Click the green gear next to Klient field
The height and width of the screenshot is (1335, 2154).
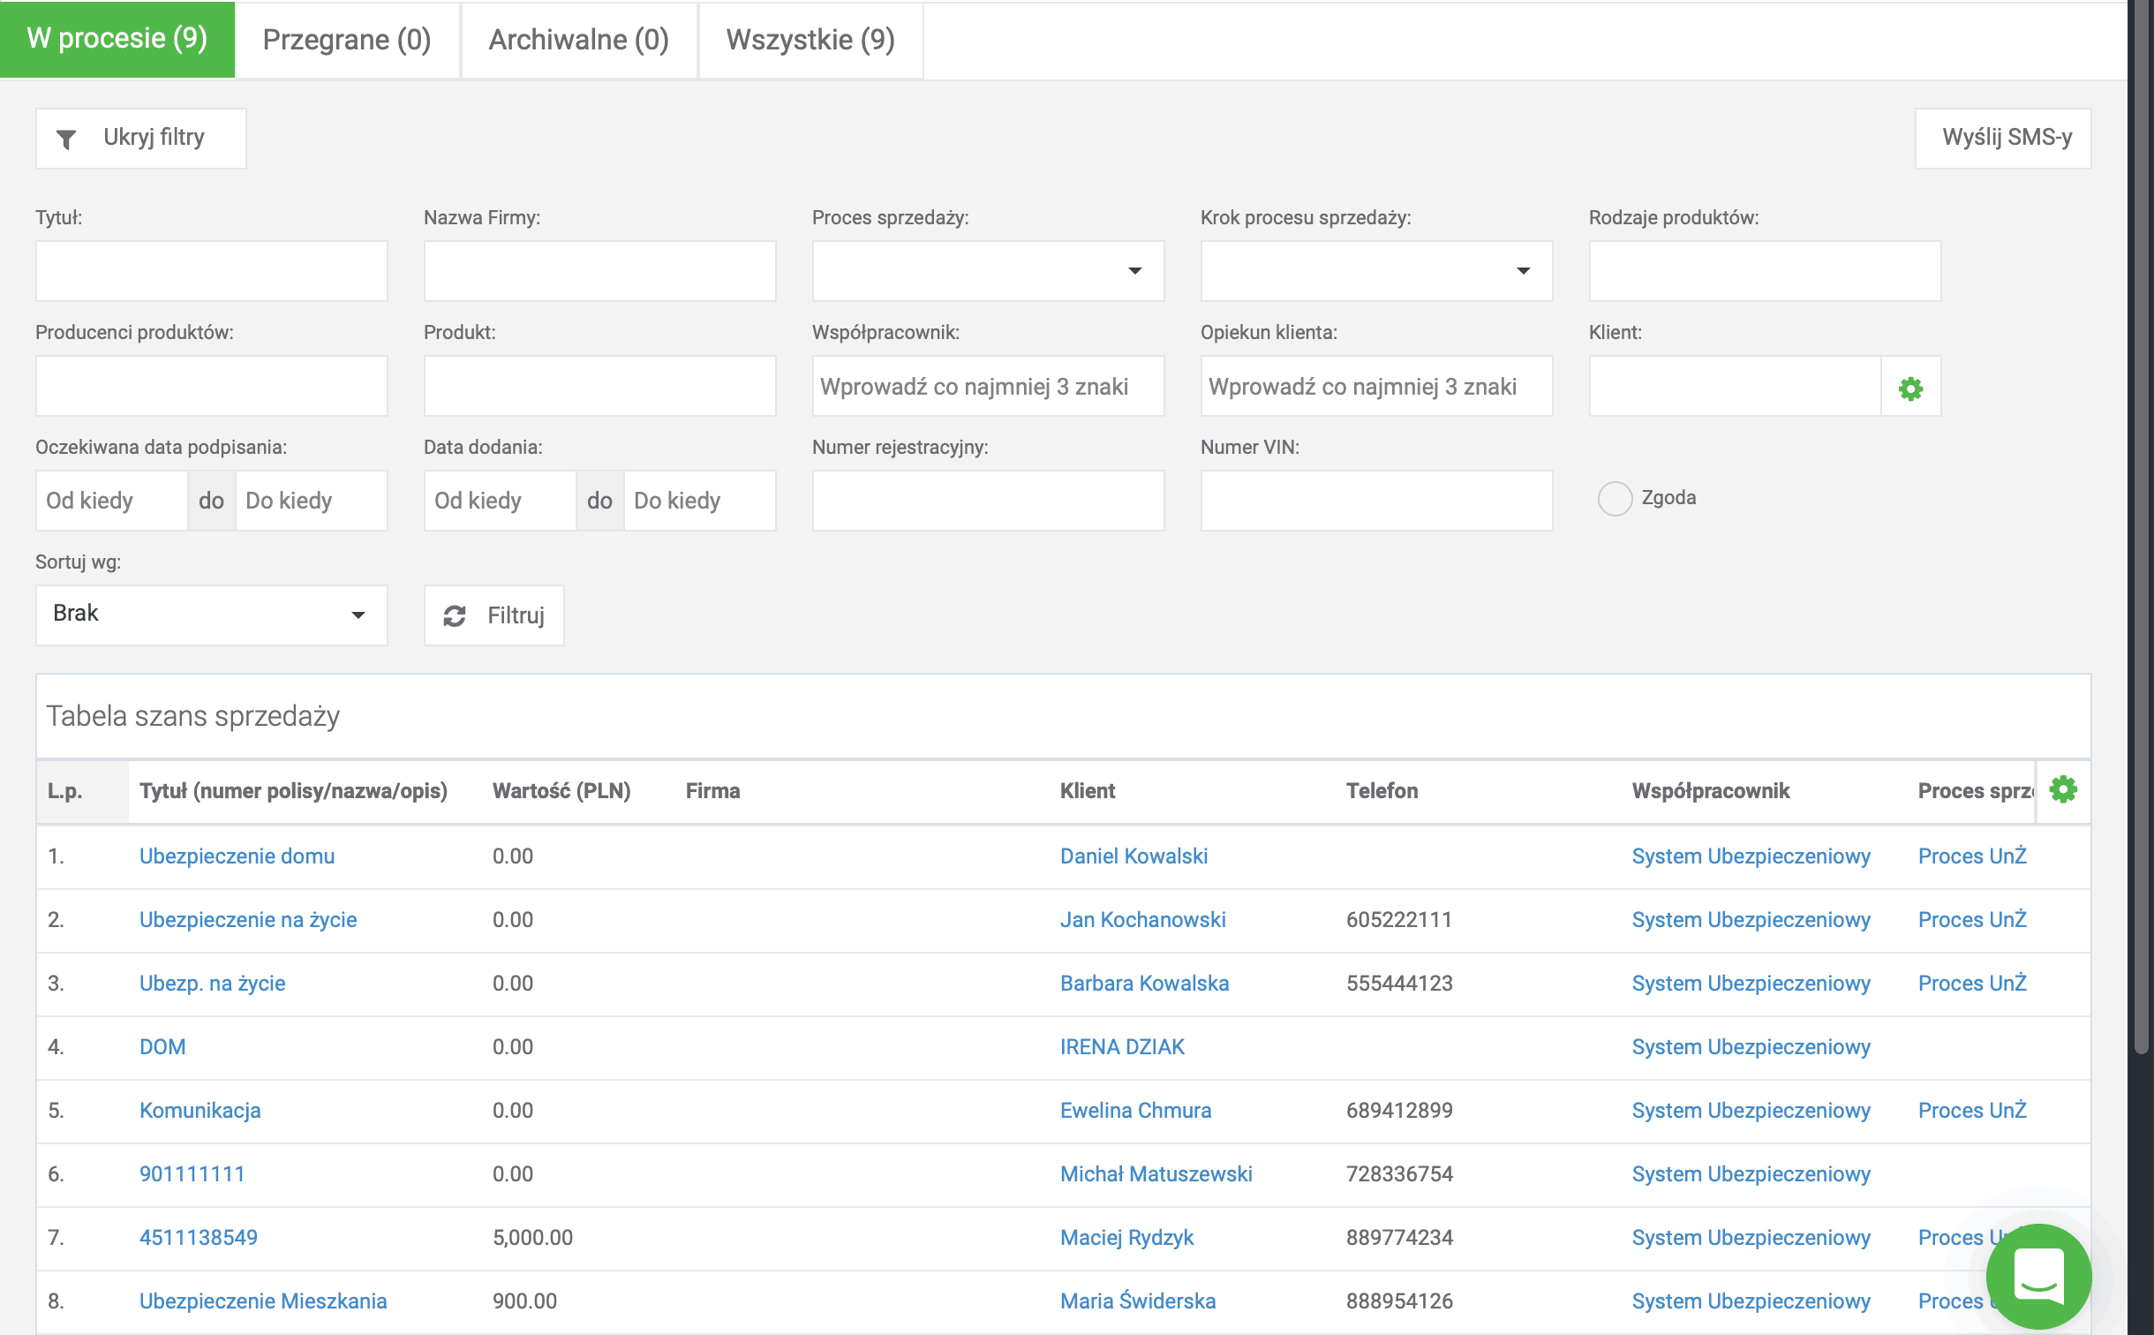coord(1910,388)
